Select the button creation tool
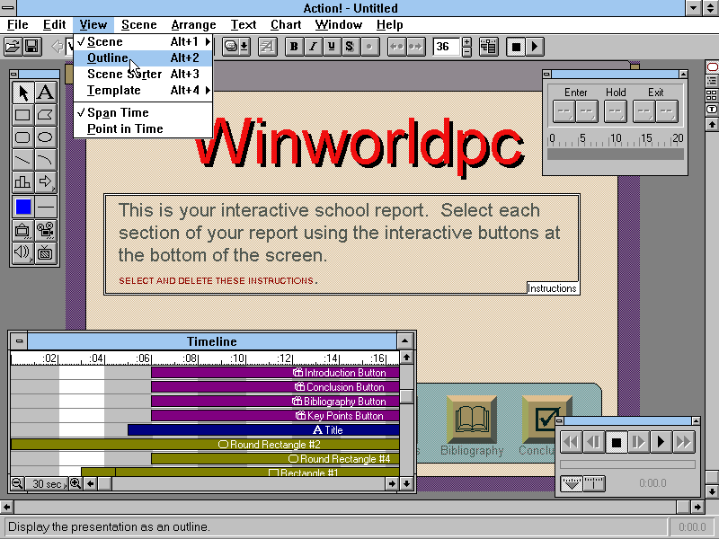The image size is (719, 539). click(x=23, y=230)
